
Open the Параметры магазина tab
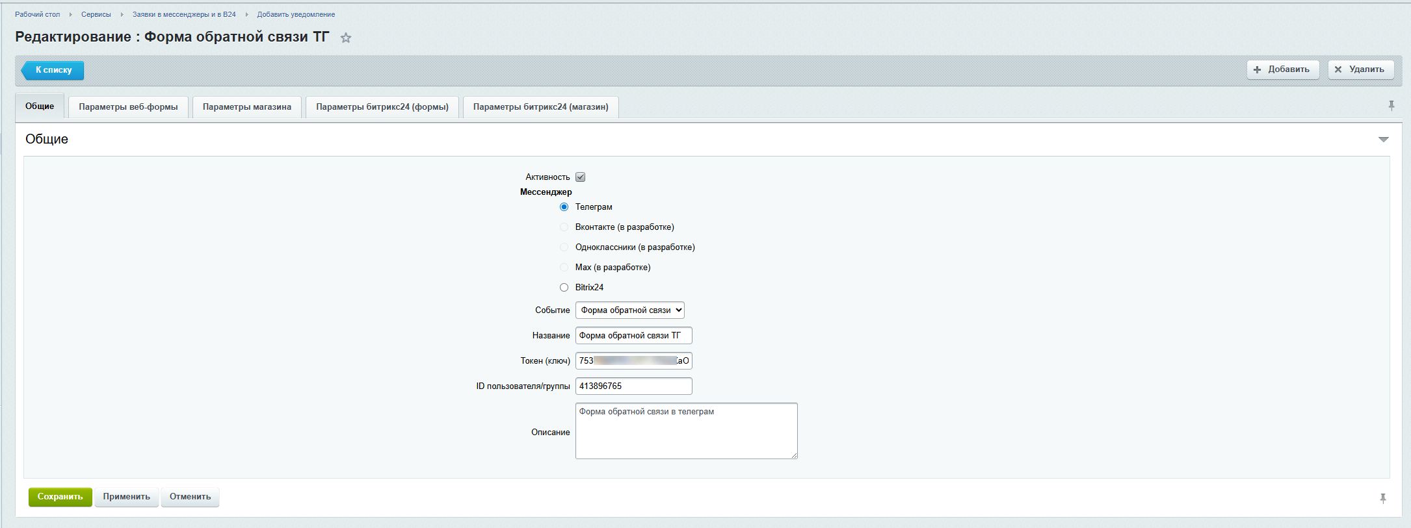coord(246,107)
